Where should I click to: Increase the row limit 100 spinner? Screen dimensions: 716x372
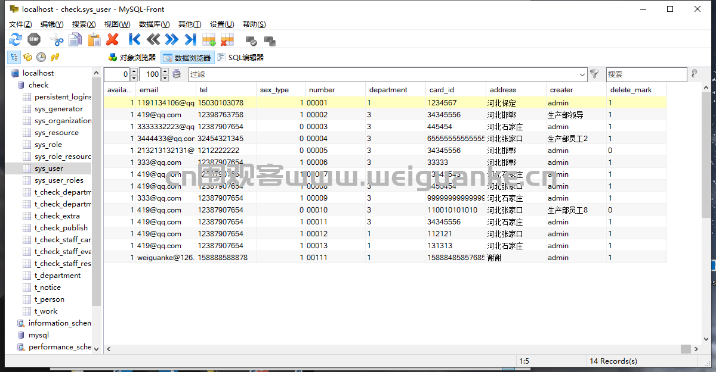[x=165, y=71]
